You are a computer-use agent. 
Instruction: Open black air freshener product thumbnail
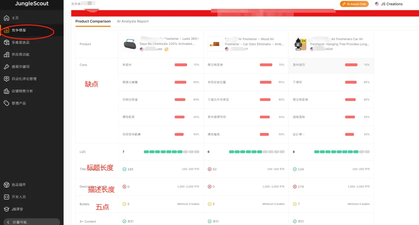tap(130, 44)
